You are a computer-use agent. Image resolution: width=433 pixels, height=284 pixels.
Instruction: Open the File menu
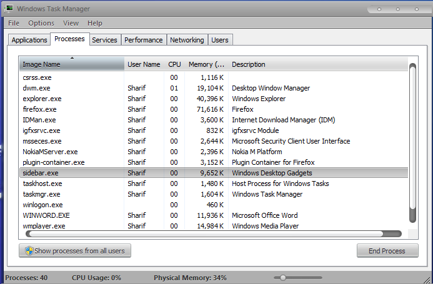[x=14, y=23]
